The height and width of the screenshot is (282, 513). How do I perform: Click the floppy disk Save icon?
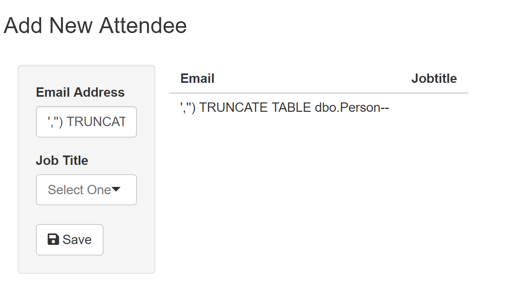tap(53, 240)
